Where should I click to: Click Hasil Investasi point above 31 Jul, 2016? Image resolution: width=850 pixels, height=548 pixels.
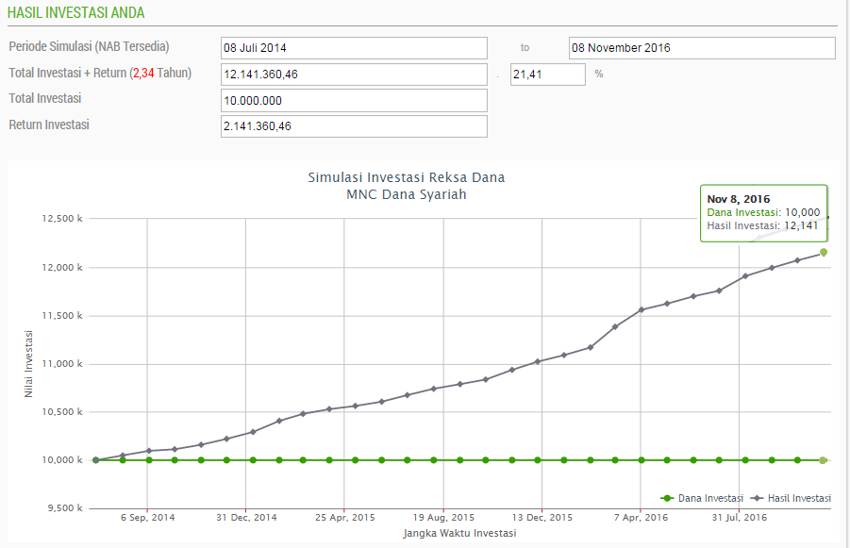[x=745, y=275]
